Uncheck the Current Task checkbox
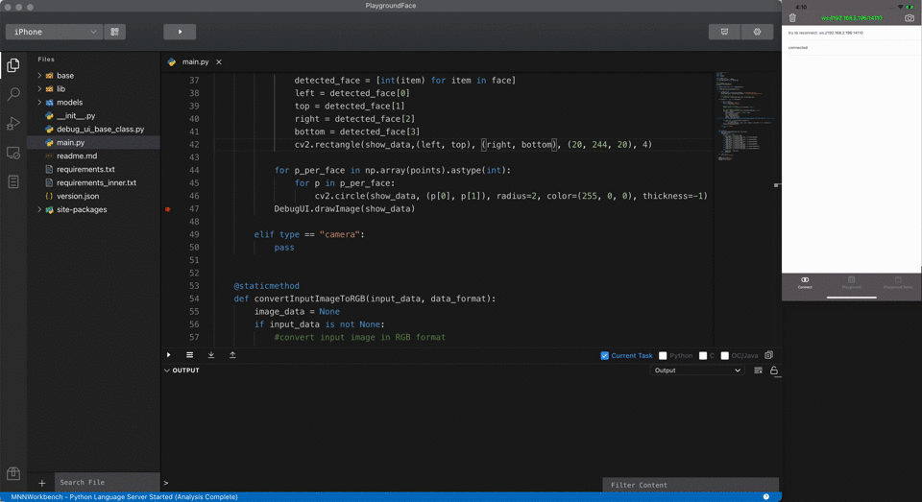 pos(604,356)
